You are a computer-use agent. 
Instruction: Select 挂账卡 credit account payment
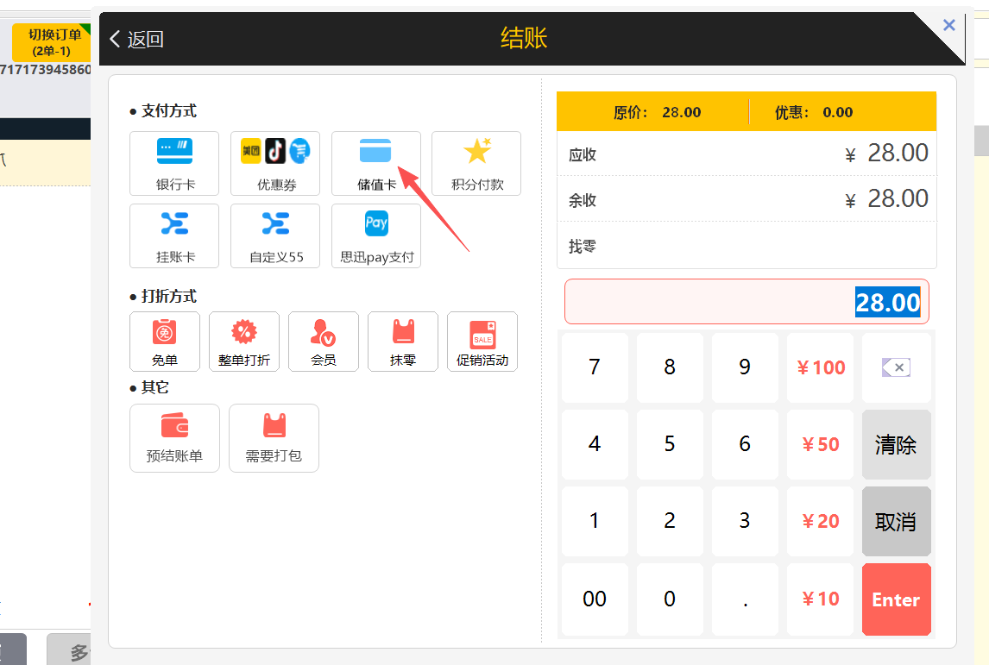pyautogui.click(x=174, y=235)
